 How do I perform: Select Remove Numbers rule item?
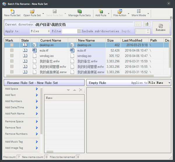pyautogui.click(x=22, y=134)
